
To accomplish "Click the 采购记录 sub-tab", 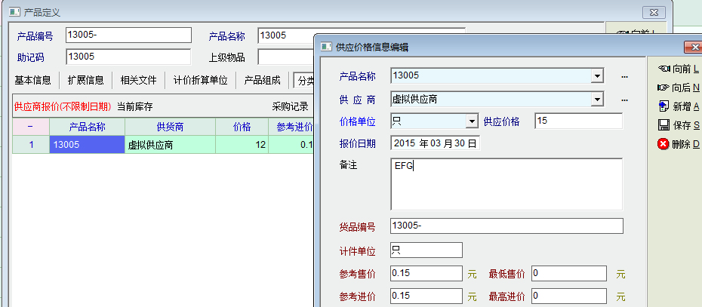I will (x=290, y=106).
